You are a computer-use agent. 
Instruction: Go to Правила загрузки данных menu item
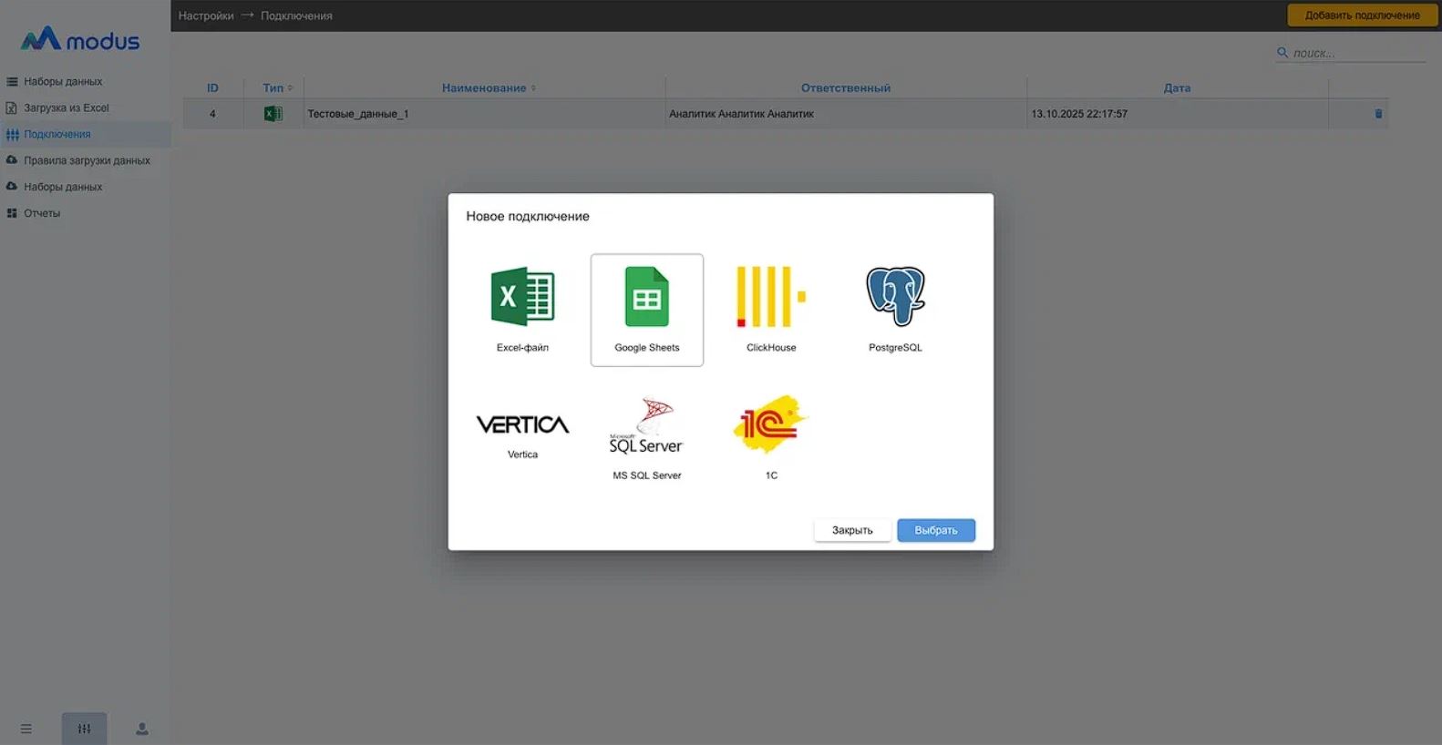coord(87,160)
